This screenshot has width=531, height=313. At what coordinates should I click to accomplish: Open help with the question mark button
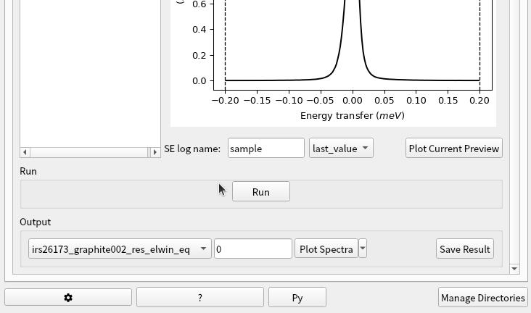pos(199,298)
